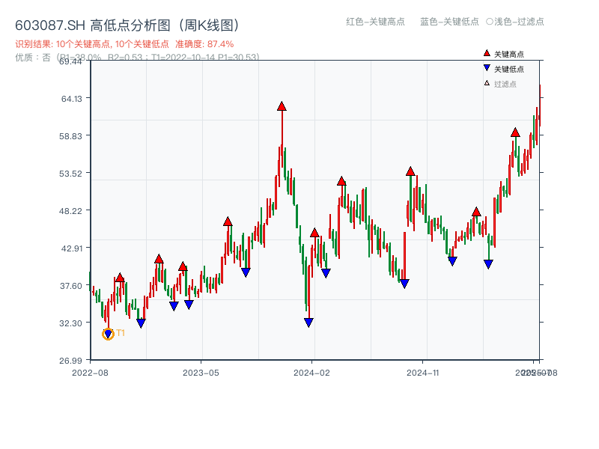
Task: Click the red high marker directly above the 2024-02 tick
Action: tap(314, 233)
